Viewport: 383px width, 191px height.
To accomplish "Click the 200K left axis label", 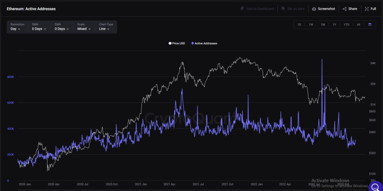I will pos(11,155).
